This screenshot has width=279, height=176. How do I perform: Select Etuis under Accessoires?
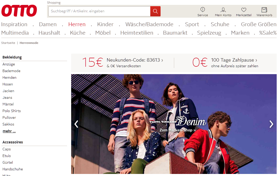pyautogui.click(x=7, y=156)
